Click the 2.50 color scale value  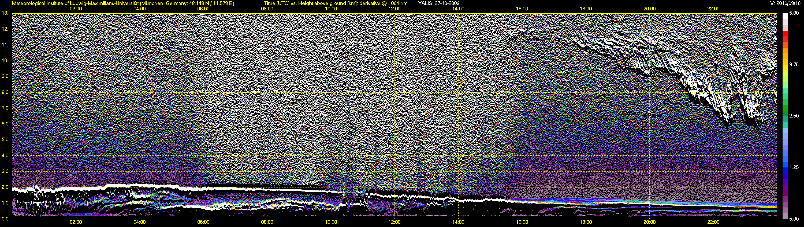point(794,116)
